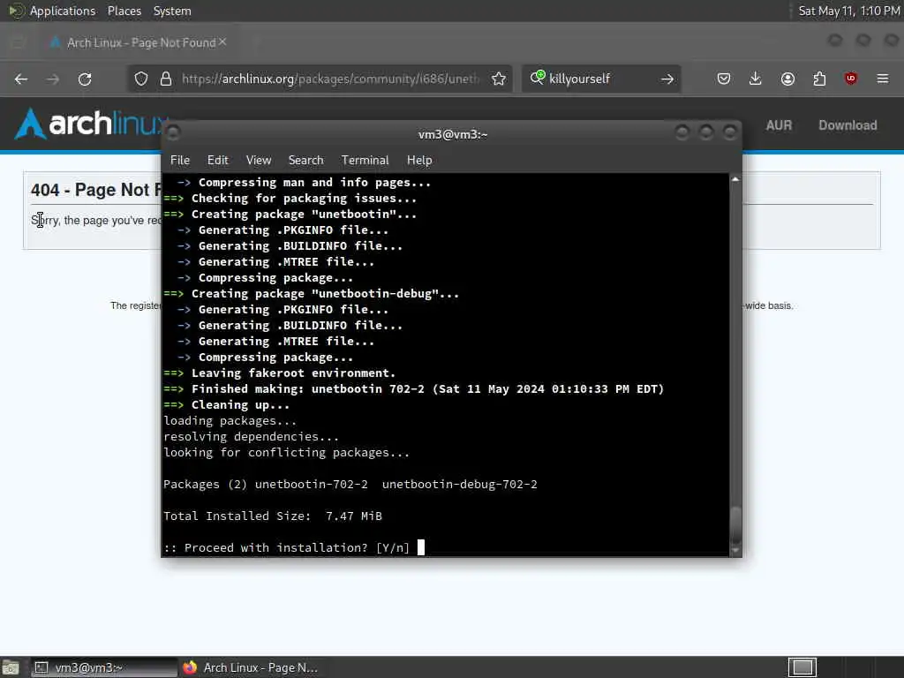Screen dimensions: 904x678
Task: Open the Download link in Arch header
Action: pyautogui.click(x=847, y=125)
